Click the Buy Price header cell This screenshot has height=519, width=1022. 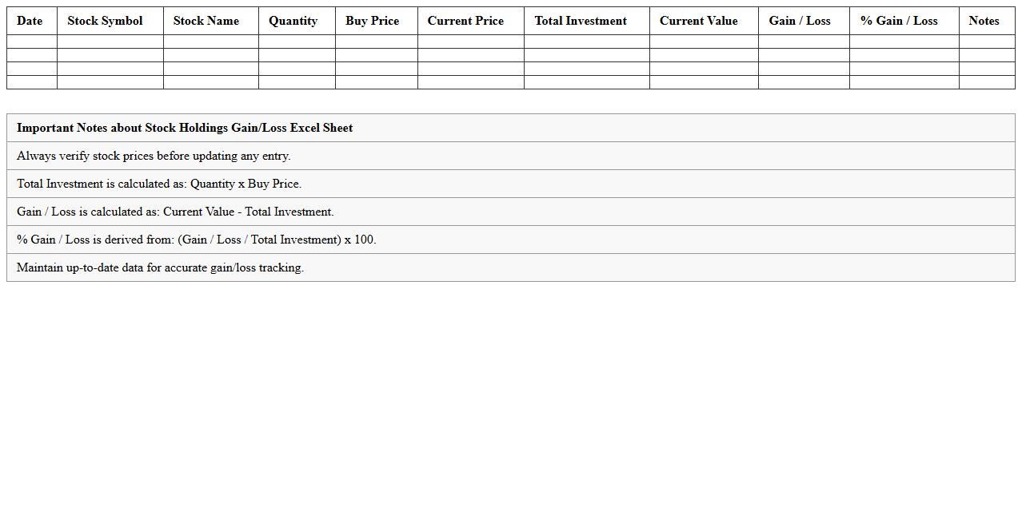tap(372, 21)
